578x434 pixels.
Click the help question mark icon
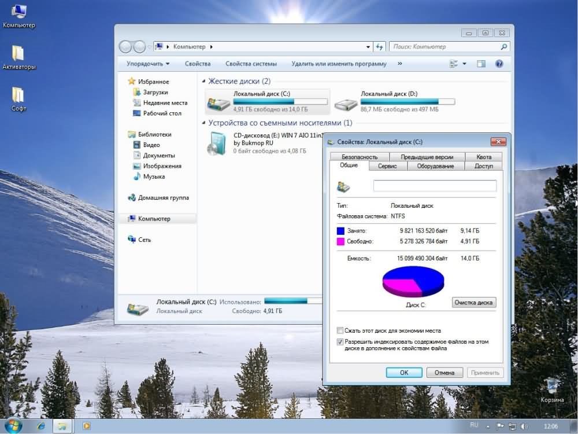(499, 64)
